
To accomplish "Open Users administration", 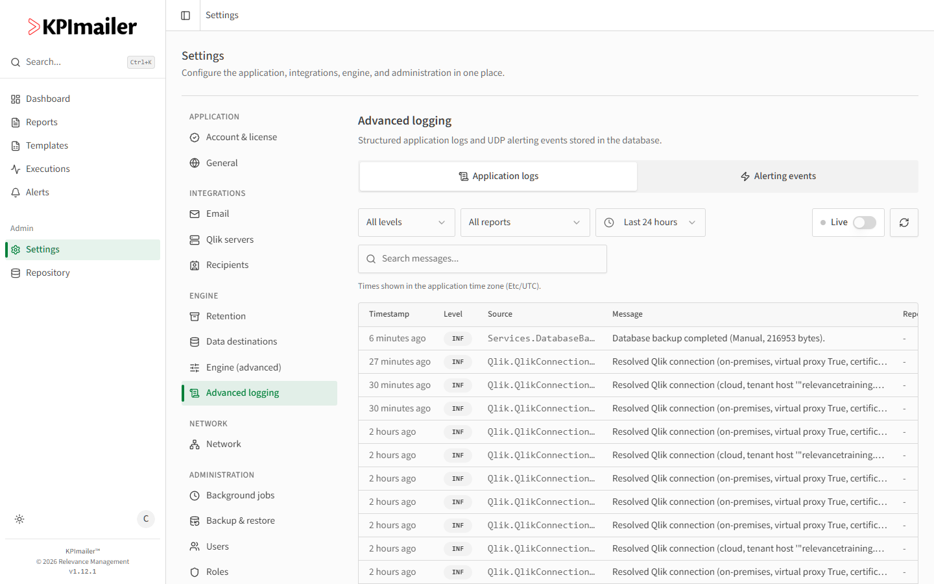I will coord(259,546).
